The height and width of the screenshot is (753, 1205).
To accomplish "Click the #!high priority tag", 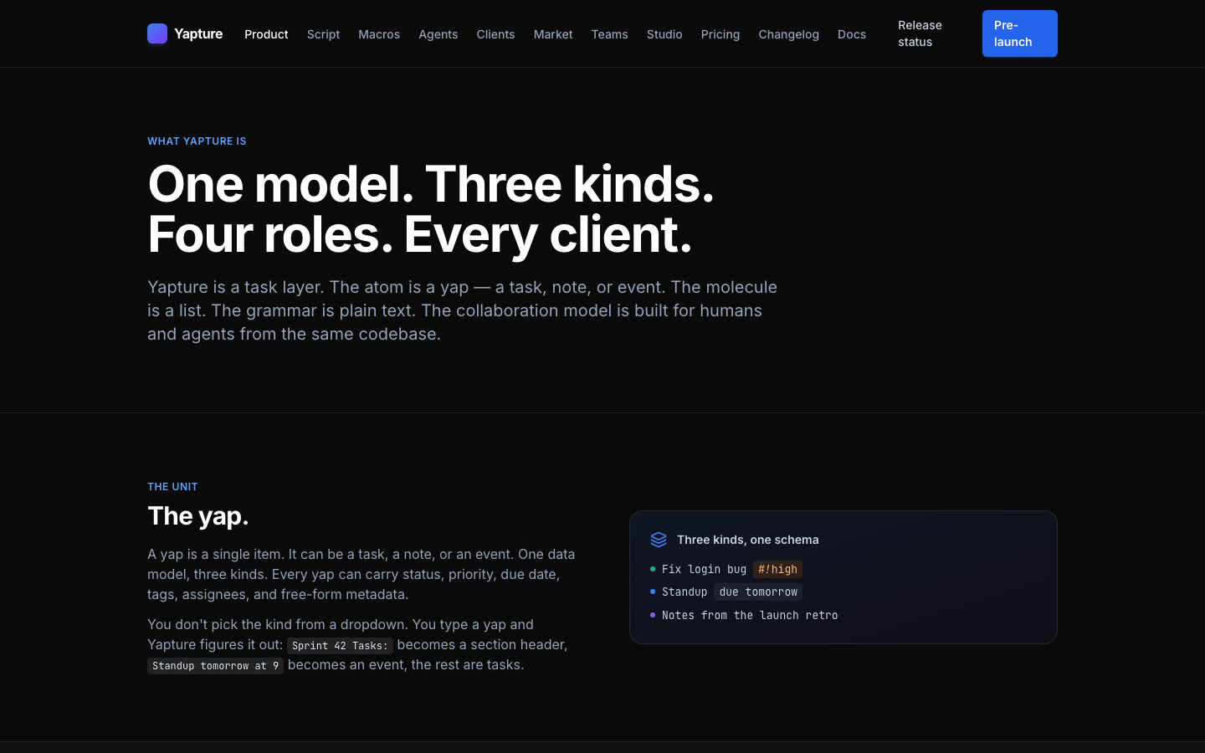I will pyautogui.click(x=777, y=569).
